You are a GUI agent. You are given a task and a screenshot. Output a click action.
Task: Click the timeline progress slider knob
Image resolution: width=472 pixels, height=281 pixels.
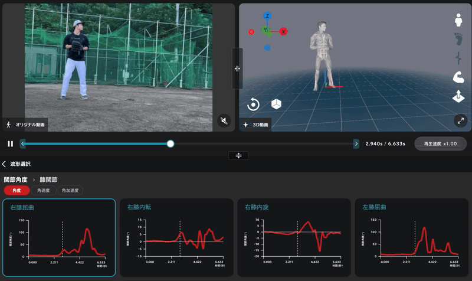pyautogui.click(x=171, y=144)
